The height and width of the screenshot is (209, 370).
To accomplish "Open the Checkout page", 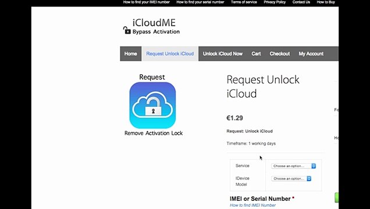I will (x=280, y=53).
